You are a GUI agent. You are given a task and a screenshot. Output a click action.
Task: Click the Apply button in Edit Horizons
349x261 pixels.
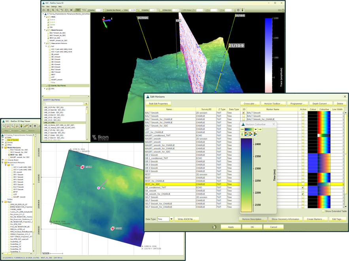231,227
